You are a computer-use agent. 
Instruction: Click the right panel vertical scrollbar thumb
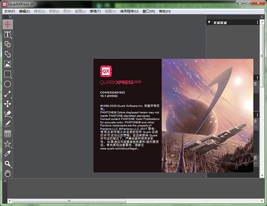[262, 56]
